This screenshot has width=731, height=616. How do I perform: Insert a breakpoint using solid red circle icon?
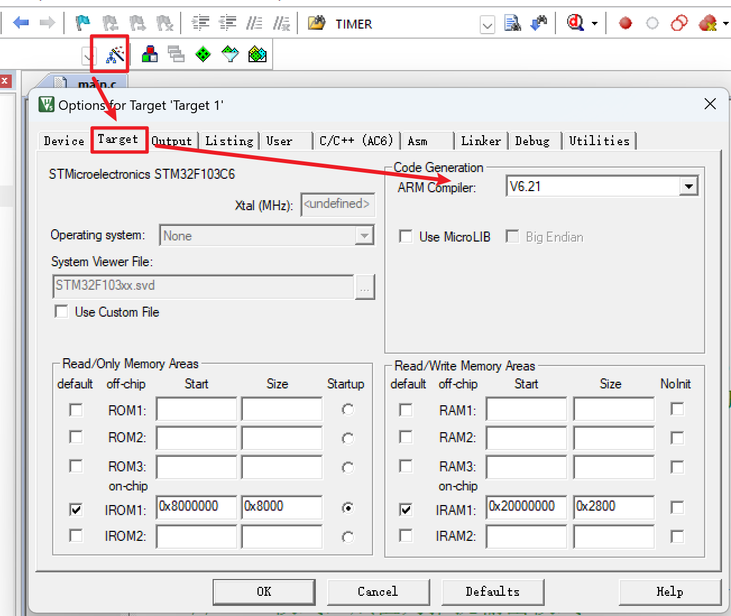click(x=626, y=23)
